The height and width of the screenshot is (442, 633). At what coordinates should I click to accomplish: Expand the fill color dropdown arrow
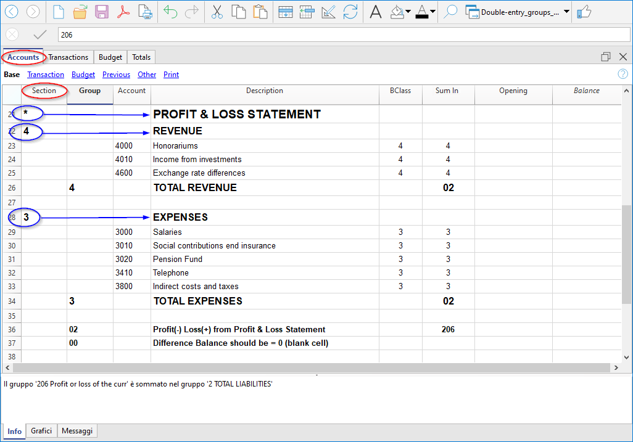[408, 12]
